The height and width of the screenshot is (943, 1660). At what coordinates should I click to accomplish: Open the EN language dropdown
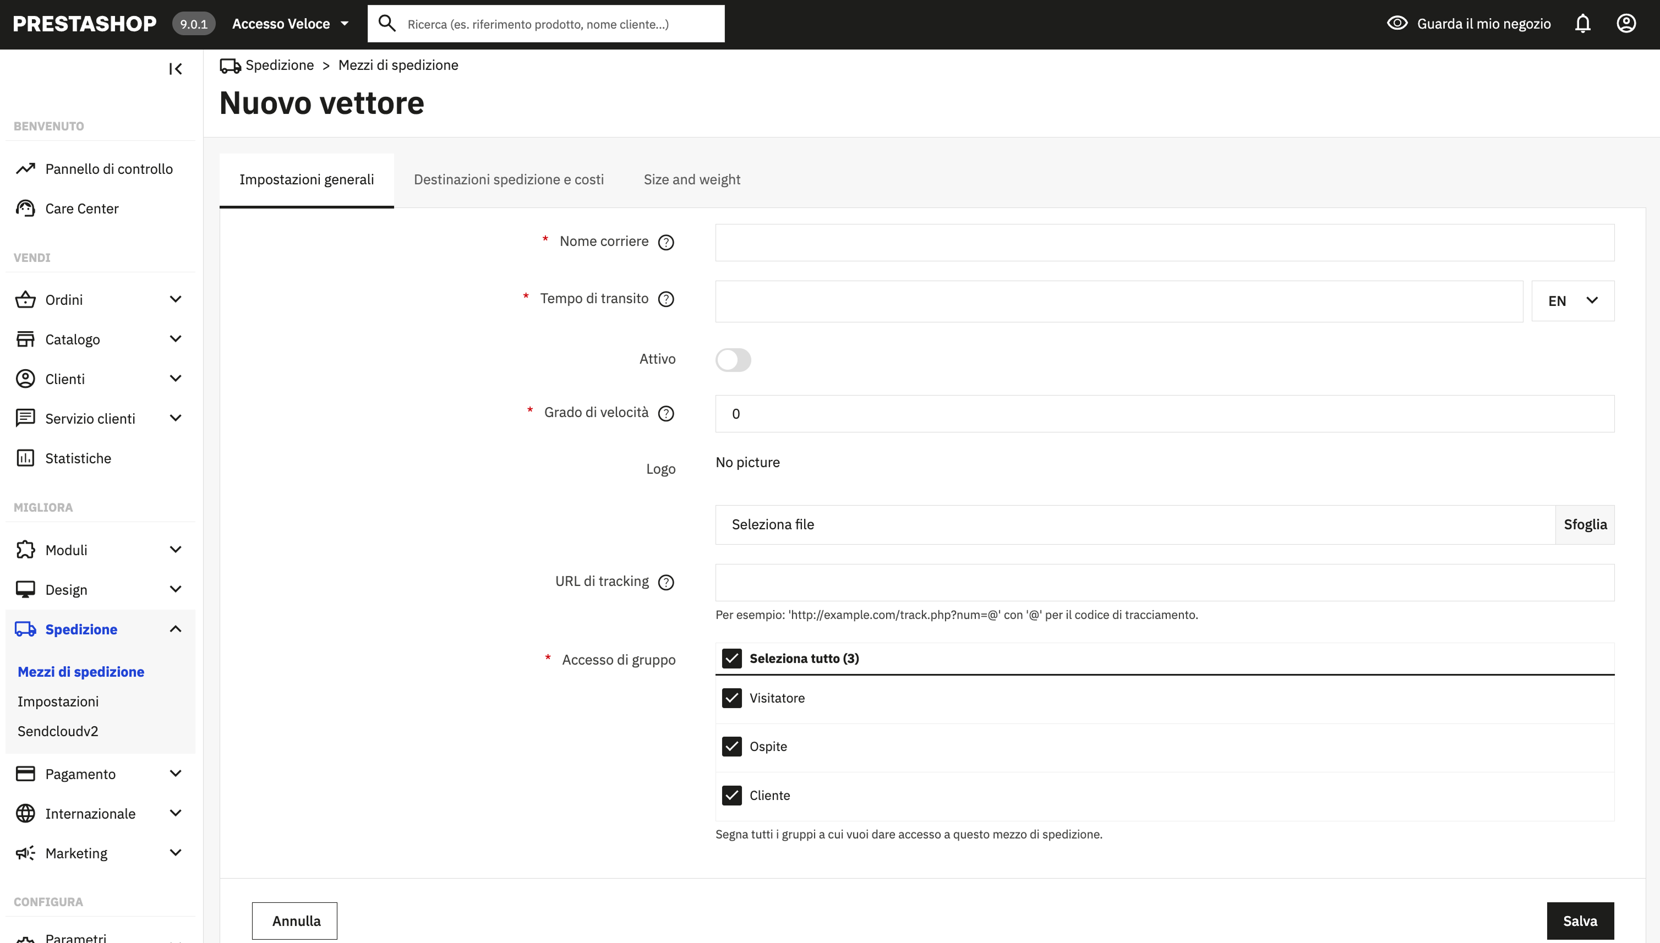click(x=1572, y=300)
